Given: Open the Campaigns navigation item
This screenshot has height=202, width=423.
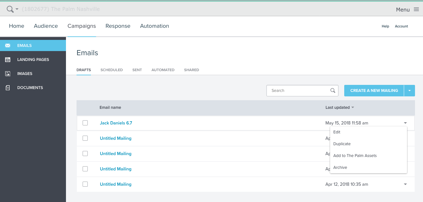Looking at the screenshot, I should 82,26.
